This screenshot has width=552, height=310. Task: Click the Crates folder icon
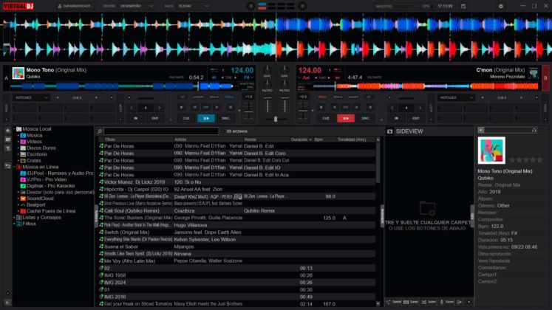[23, 161]
